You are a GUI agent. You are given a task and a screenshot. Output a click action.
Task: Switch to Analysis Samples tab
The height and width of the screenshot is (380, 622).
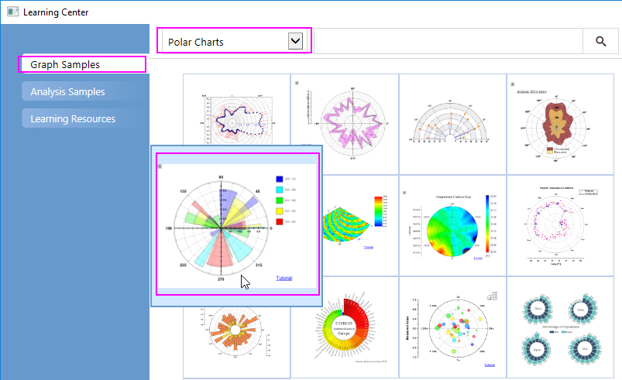(81, 92)
